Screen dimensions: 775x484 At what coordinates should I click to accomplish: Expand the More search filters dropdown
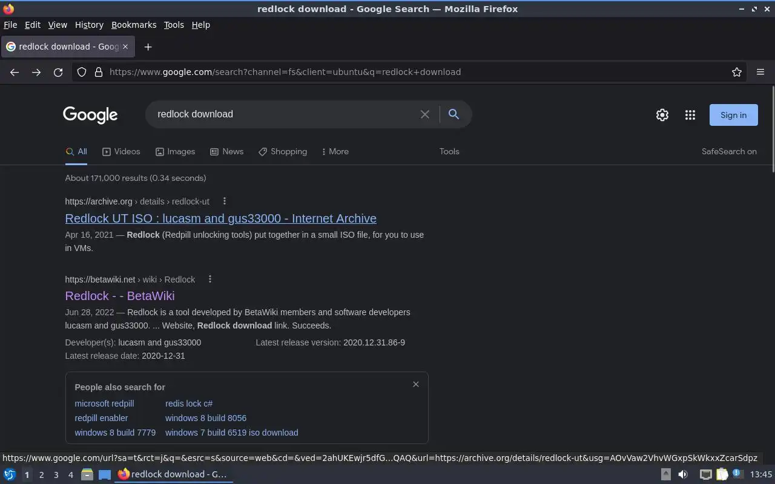pyautogui.click(x=335, y=151)
